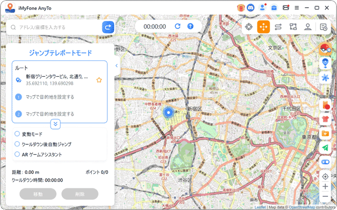Select the 変動モード radio option
Screen dimensions: 337x210
(x=17, y=134)
